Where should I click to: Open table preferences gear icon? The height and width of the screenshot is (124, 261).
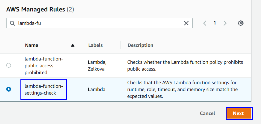241,23
